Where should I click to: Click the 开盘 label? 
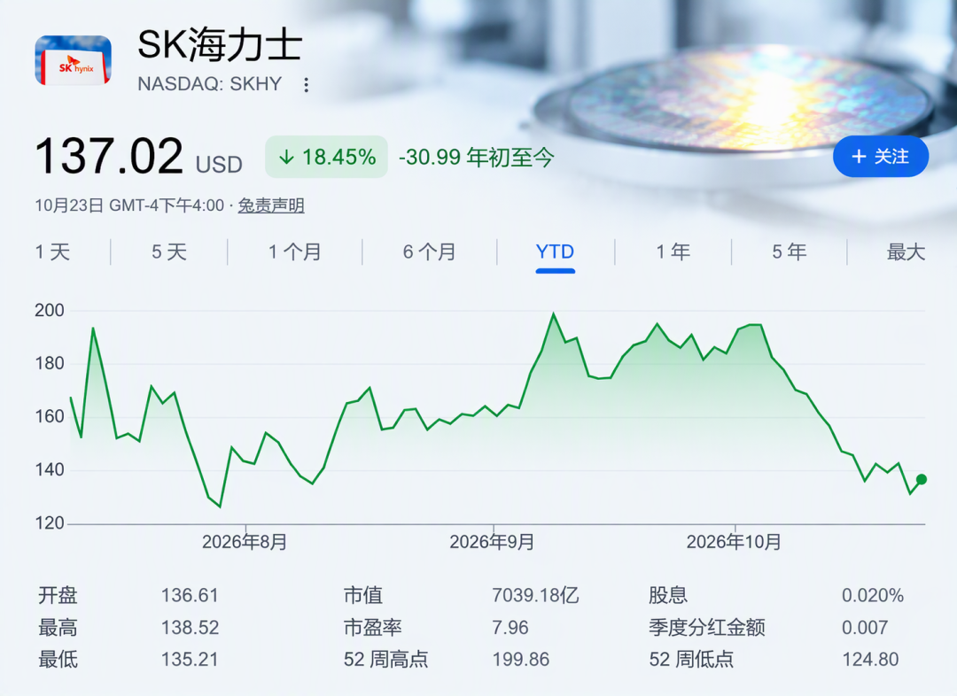[x=58, y=595]
